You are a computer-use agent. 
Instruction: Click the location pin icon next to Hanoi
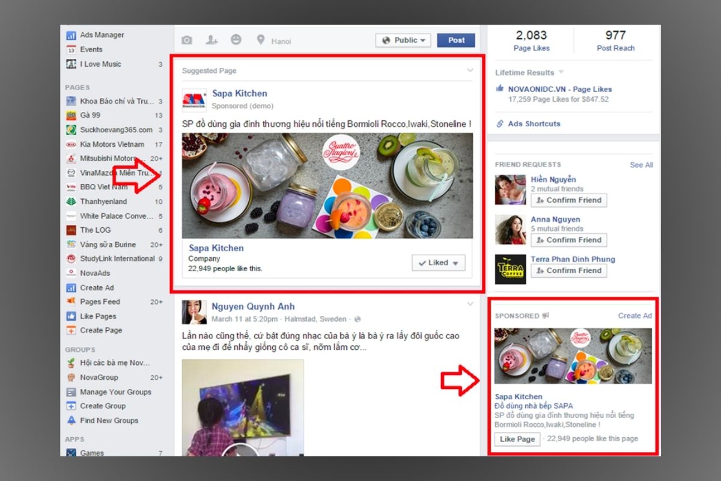(x=261, y=40)
